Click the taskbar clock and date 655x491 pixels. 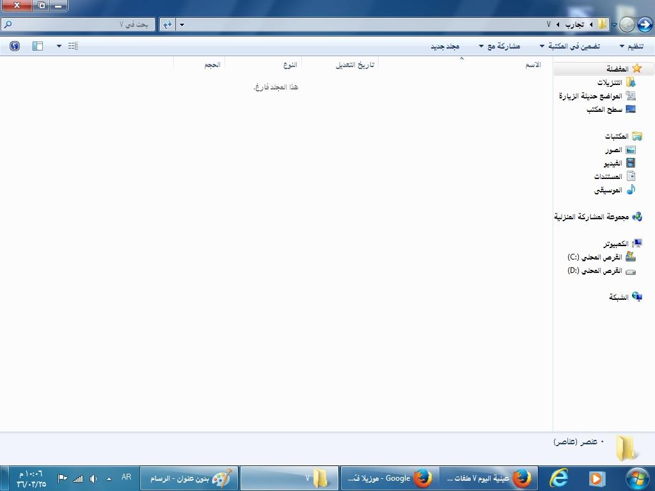click(31, 479)
